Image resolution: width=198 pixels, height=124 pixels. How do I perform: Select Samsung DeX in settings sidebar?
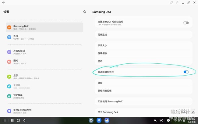pos(44,27)
